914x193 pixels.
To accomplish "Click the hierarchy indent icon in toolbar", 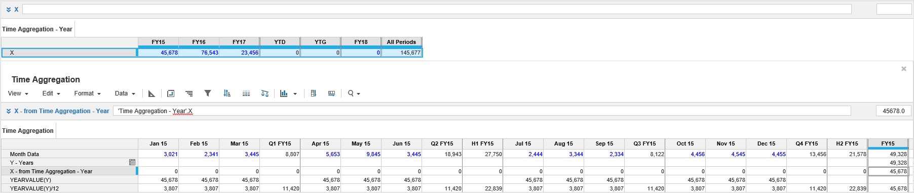I will click(189, 93).
